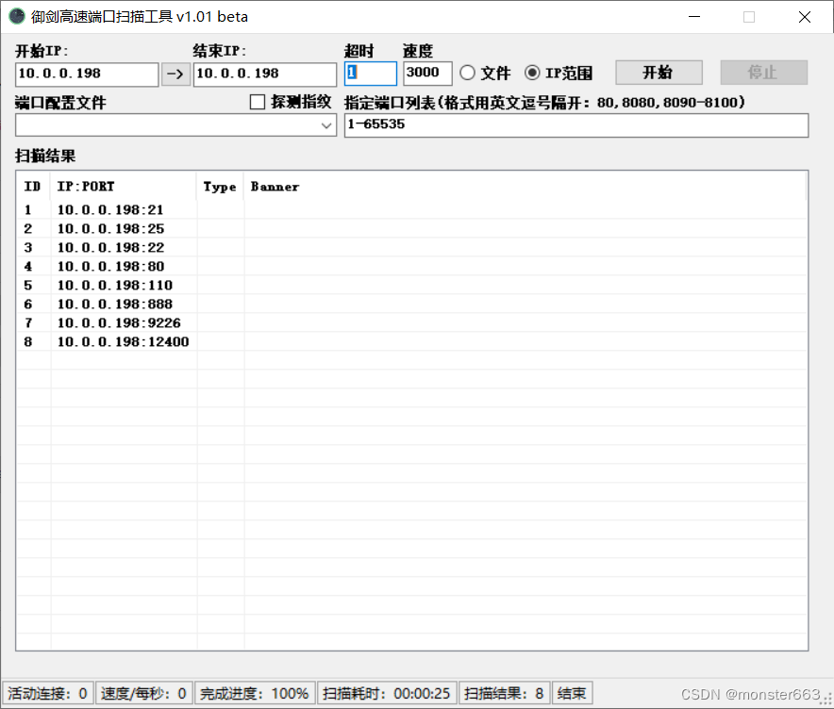Select result row 10.0.0.198:80
This screenshot has width=834, height=709.
tap(411, 266)
